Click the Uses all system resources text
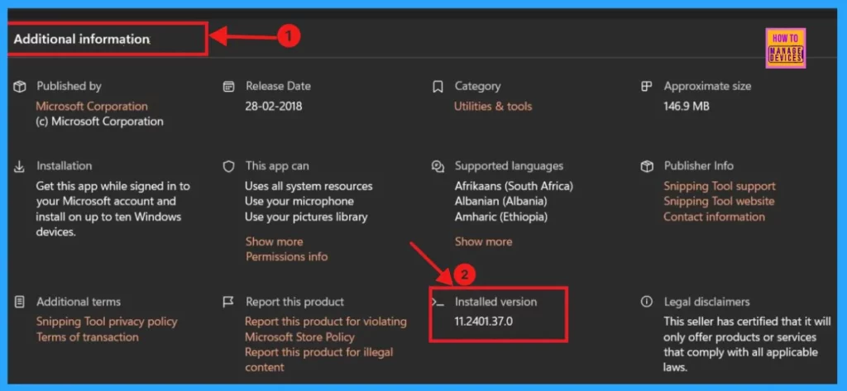 [x=309, y=186]
